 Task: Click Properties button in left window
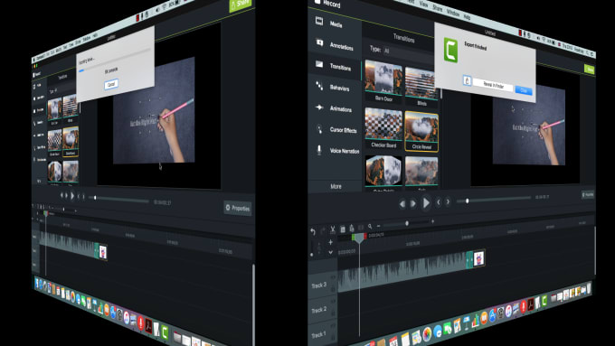(x=238, y=208)
